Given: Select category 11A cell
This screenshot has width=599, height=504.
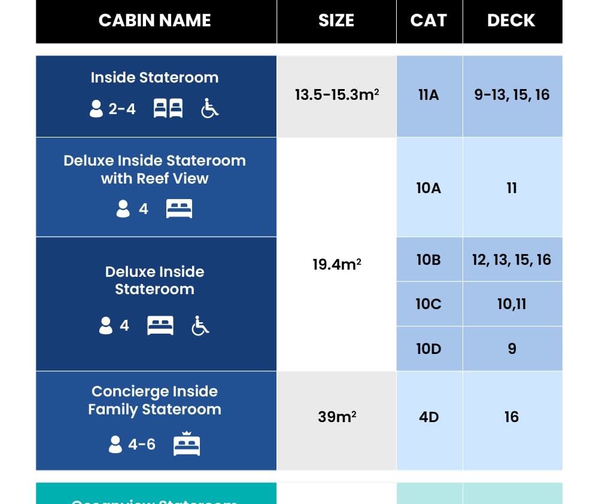Looking at the screenshot, I should click(x=428, y=95).
